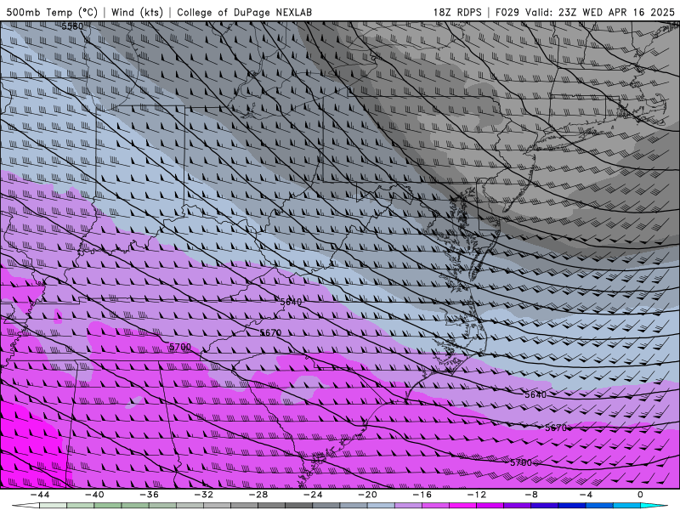The height and width of the screenshot is (510, 680).
Task: Click the '-12' color scale label
Action: [x=477, y=495]
